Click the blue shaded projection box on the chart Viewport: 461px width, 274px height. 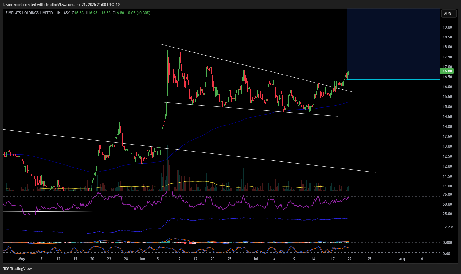point(393,44)
